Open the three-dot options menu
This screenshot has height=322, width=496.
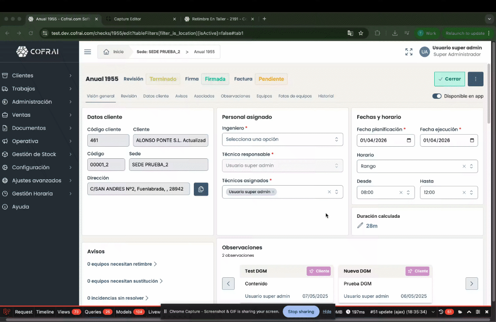pos(475,79)
